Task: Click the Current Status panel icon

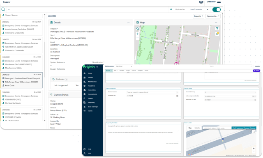Action: point(51,95)
